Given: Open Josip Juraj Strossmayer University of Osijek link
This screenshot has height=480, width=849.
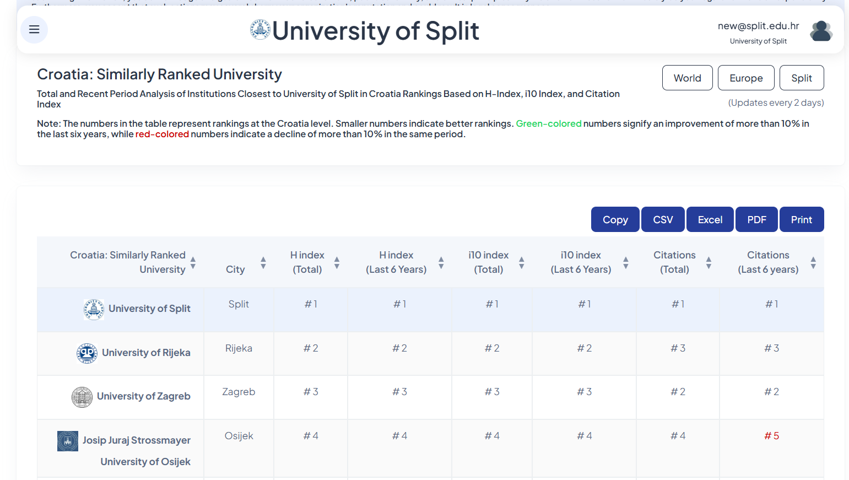Looking at the screenshot, I should (137, 451).
